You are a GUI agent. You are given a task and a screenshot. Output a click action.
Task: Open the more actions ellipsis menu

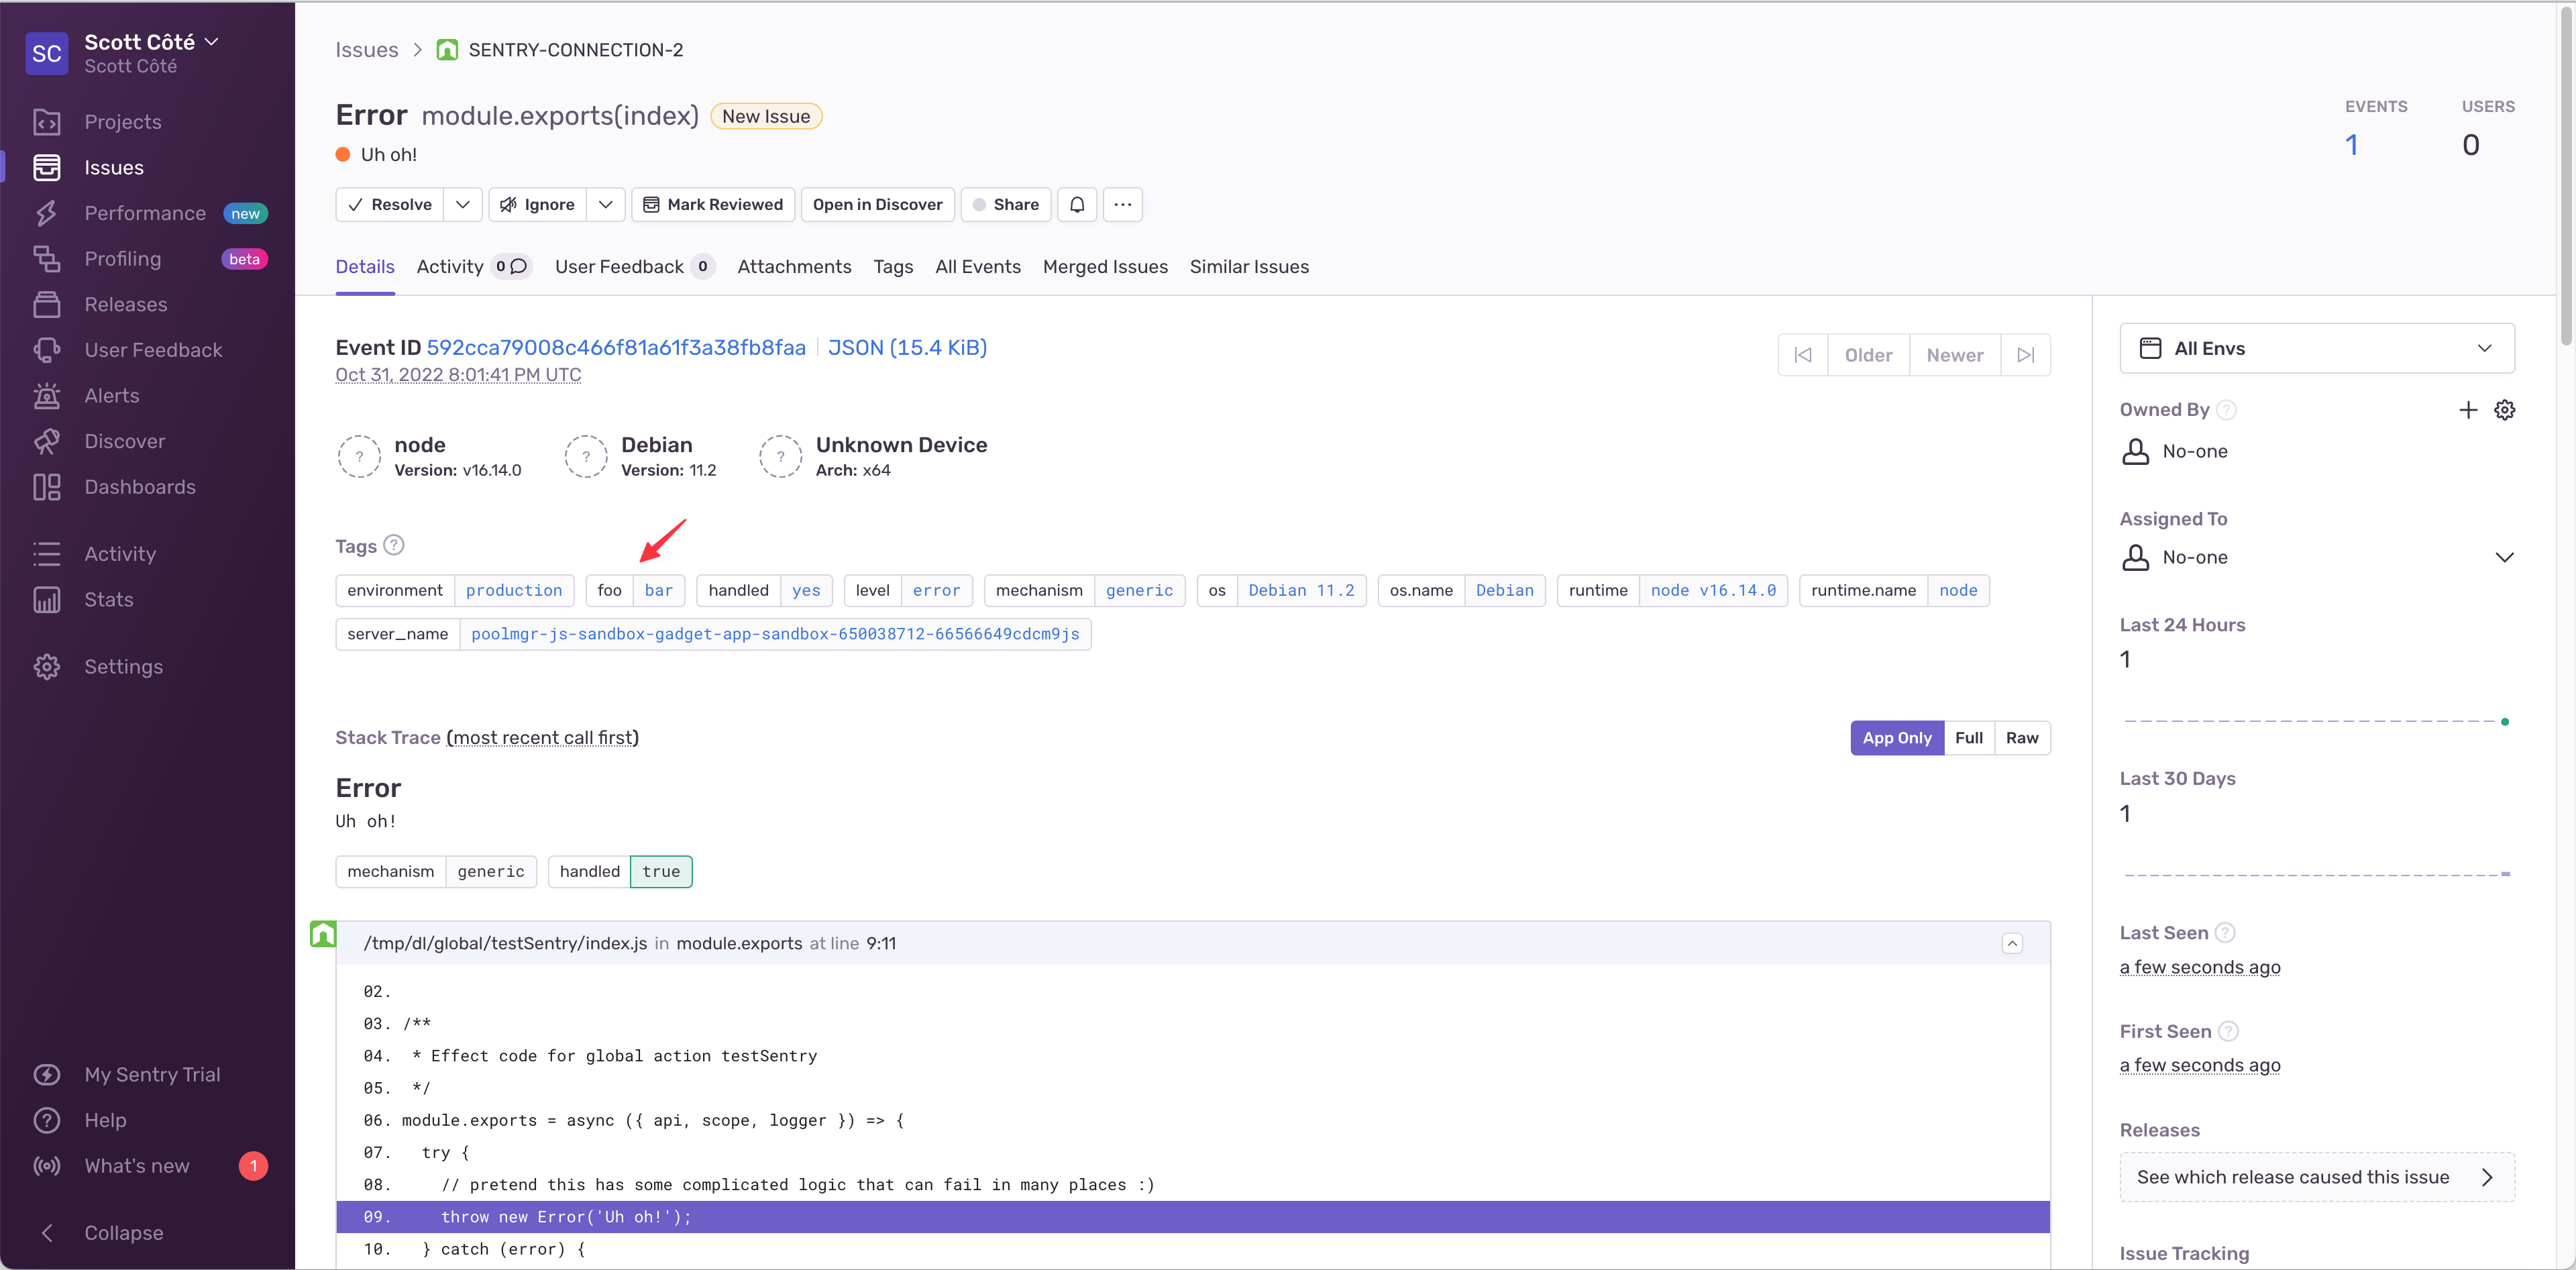(x=1123, y=205)
